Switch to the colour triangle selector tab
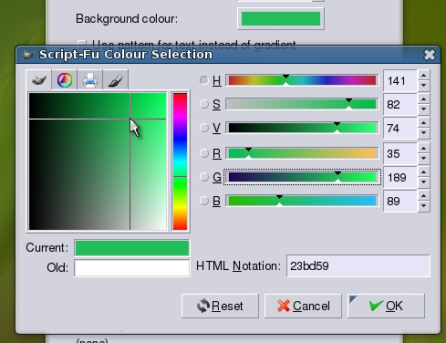This screenshot has height=343, width=446. (65, 80)
